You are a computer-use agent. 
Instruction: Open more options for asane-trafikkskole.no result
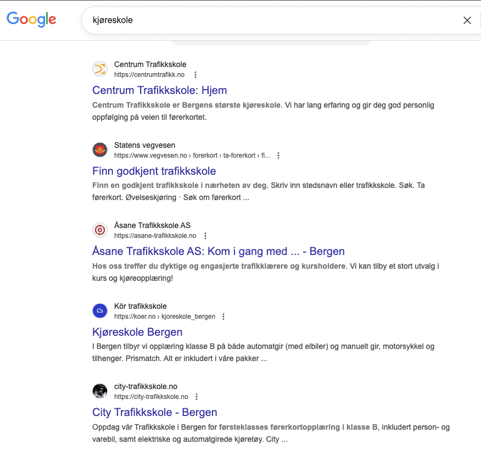click(205, 236)
